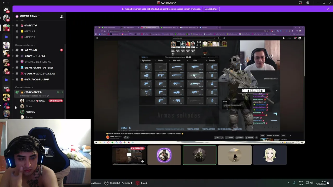
Task: Open the -BENEFICIOS-DE-SUB channel
Action: [x=39, y=68]
